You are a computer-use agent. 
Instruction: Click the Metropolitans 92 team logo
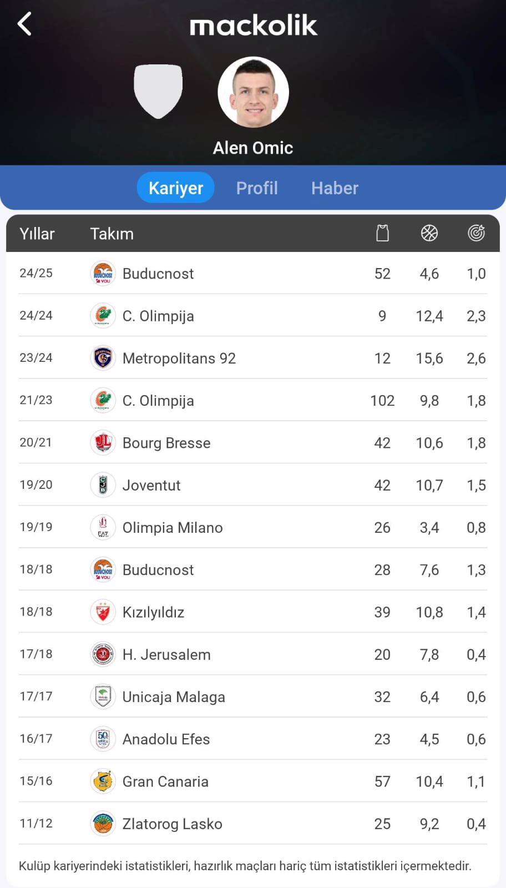click(x=103, y=358)
